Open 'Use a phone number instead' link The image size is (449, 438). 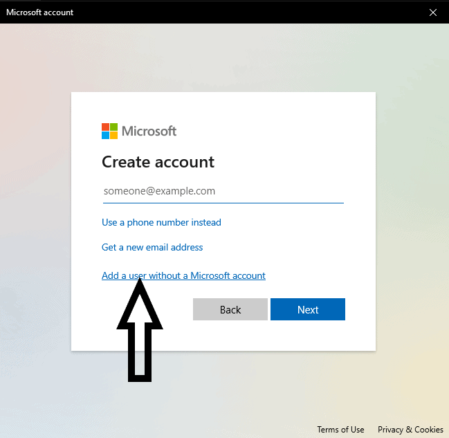click(x=161, y=223)
